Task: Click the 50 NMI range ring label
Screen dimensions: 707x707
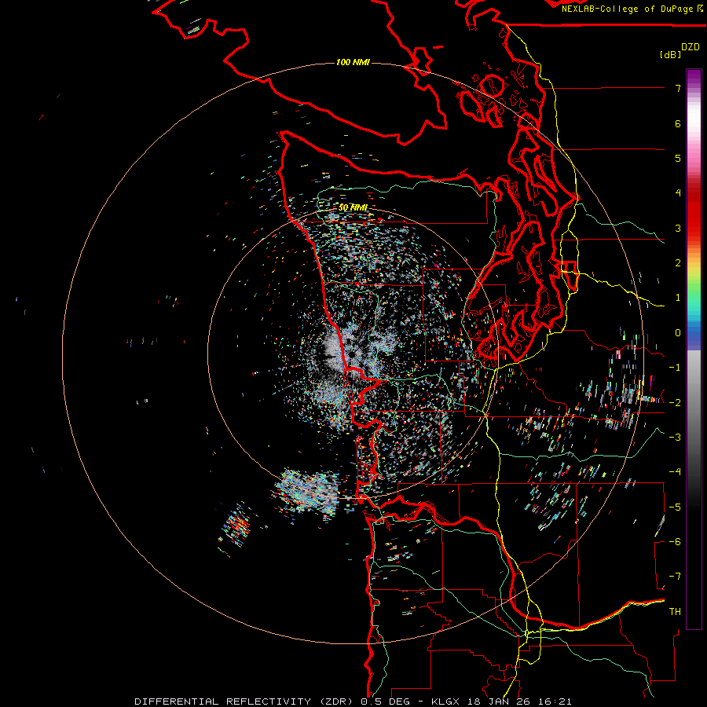Action: (x=353, y=208)
